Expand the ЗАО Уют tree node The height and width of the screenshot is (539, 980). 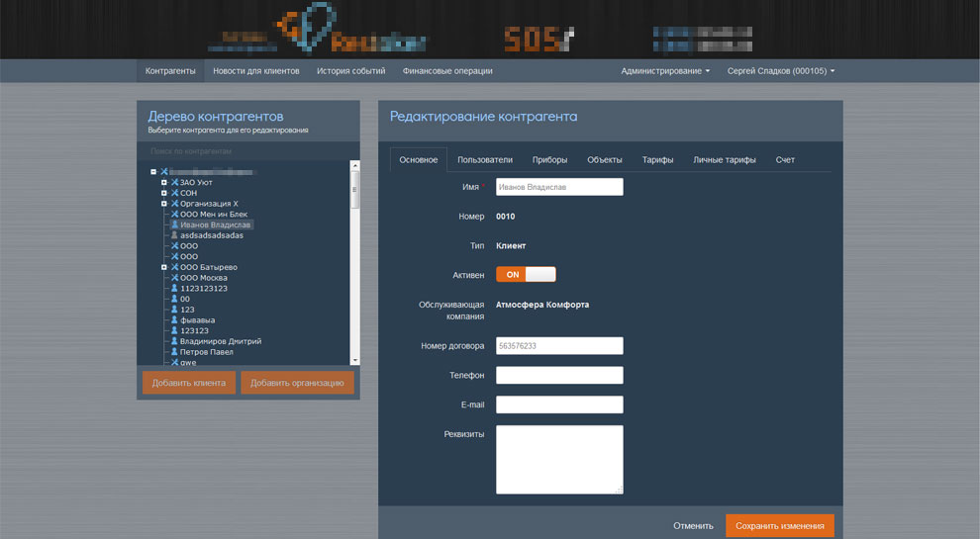click(x=164, y=182)
